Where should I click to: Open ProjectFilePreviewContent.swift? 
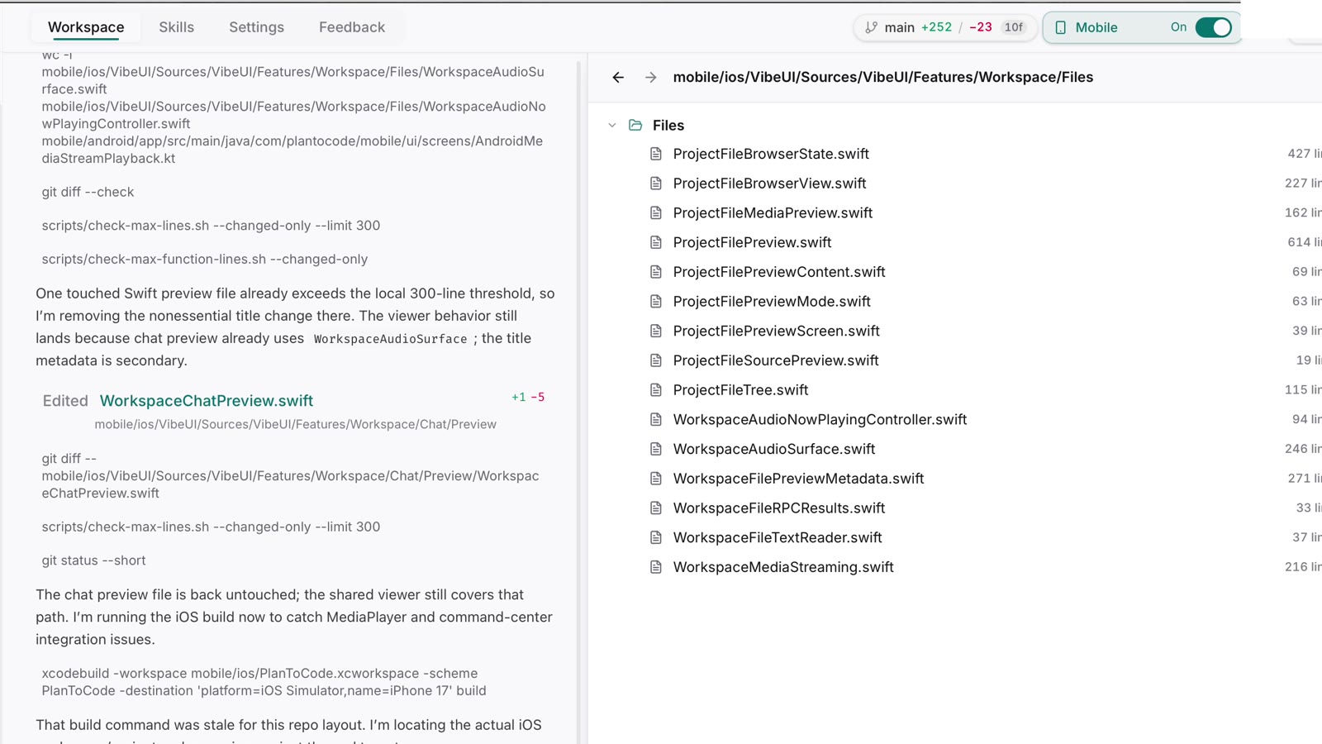[779, 272]
